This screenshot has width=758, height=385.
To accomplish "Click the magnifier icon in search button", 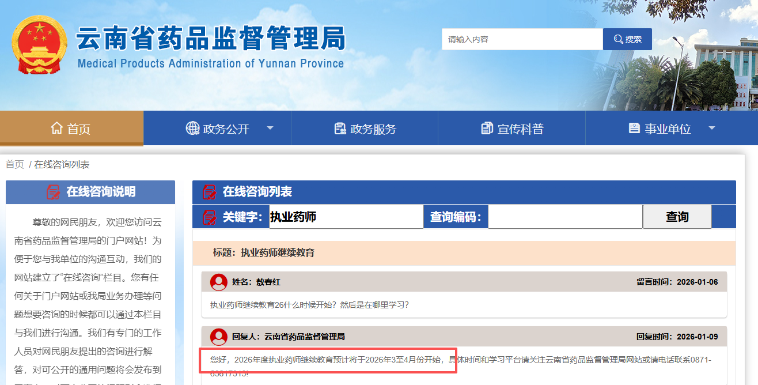I will click(x=618, y=39).
